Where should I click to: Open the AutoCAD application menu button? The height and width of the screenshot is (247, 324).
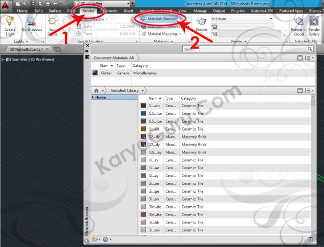point(5,6)
